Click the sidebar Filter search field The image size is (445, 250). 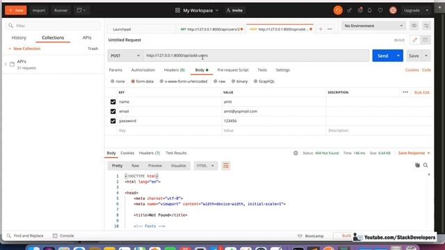click(53, 26)
